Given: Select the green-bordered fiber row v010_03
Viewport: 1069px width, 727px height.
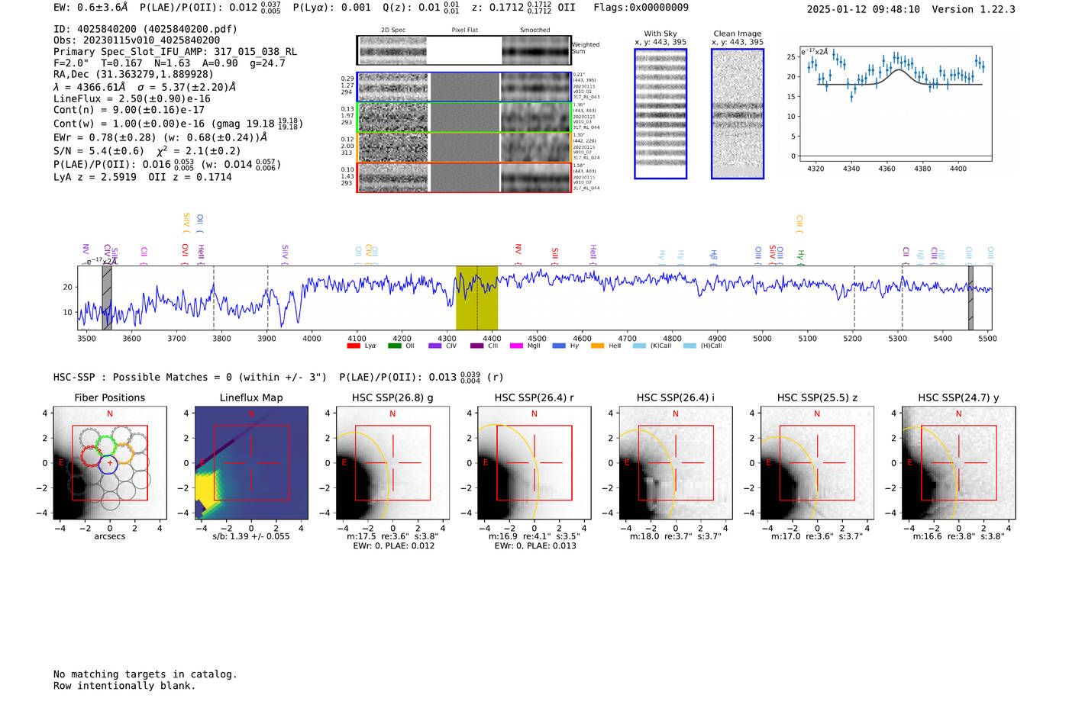Looking at the screenshot, I should tap(464, 117).
